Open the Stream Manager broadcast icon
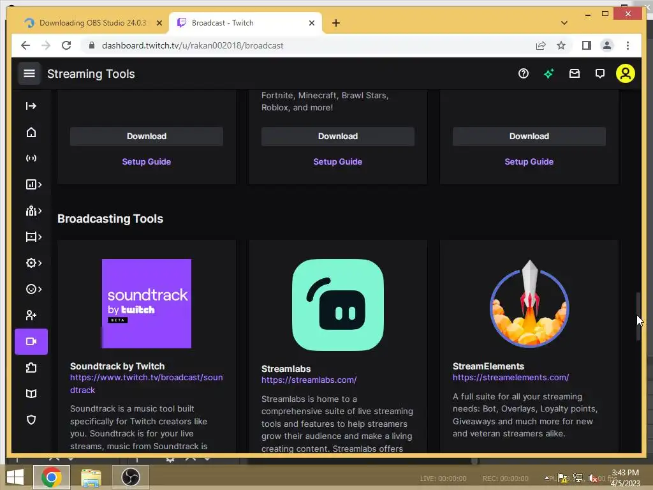 pos(31,158)
